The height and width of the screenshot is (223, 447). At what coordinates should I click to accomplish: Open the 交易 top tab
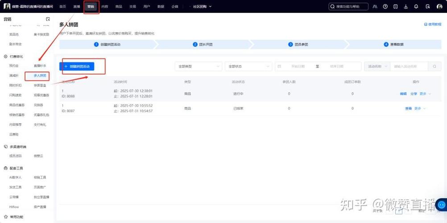133,7
